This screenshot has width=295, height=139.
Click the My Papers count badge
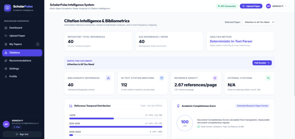tap(38, 44)
